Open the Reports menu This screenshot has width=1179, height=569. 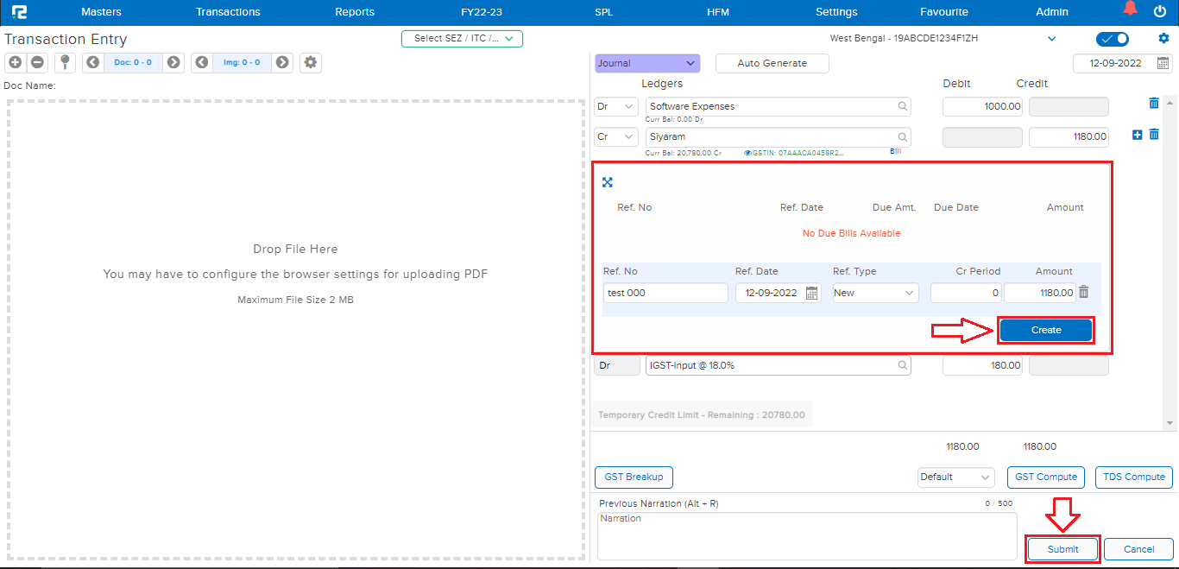tap(355, 12)
